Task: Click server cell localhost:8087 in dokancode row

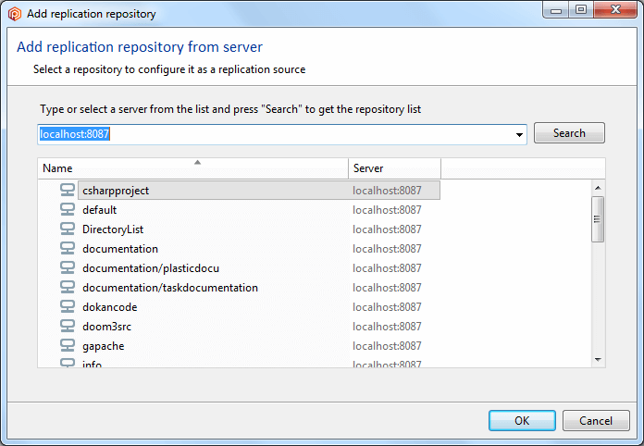Action: 387,307
